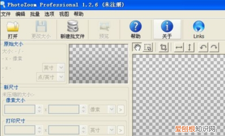Click the small checkerboard navigator thumbnail
Screen dimensions: 225x136
tap(98, 64)
